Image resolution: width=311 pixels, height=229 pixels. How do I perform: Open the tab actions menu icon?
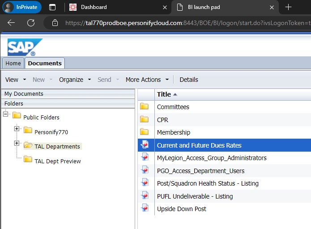tap(52, 7)
